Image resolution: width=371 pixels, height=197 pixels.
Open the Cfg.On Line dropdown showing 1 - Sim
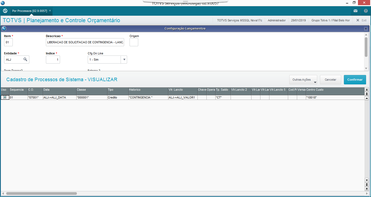pos(107,60)
